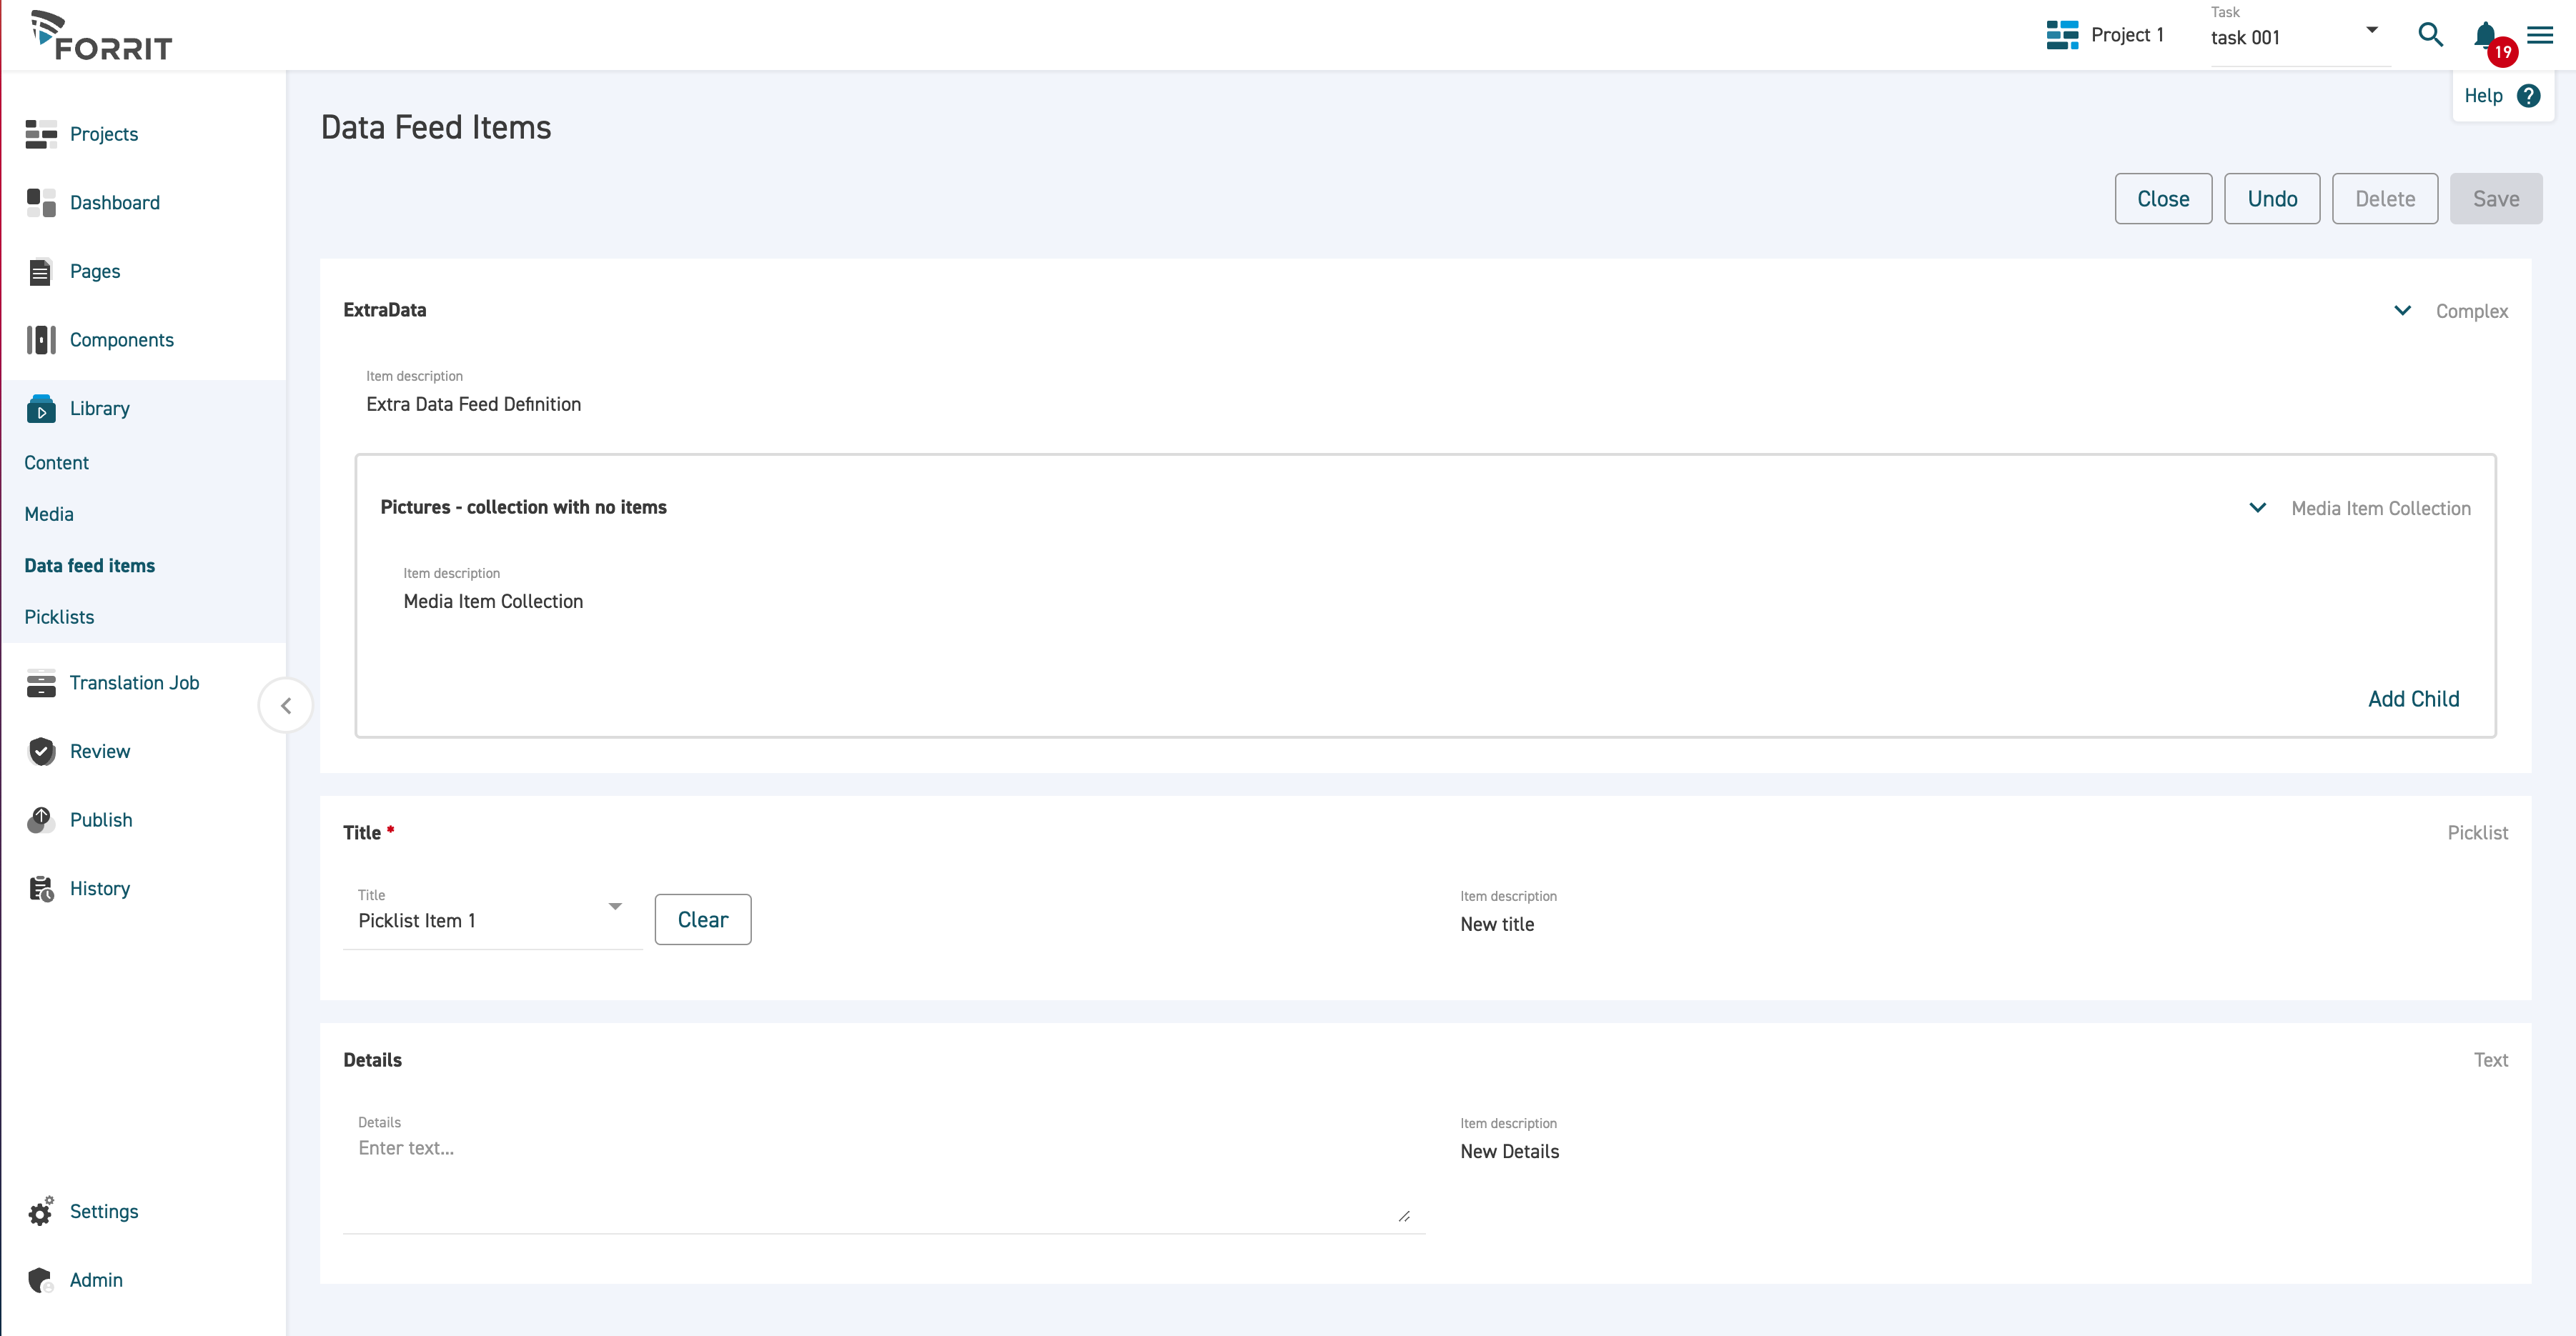This screenshot has height=1336, width=2576.
Task: Open the hamburger menu icon
Action: pyautogui.click(x=2540, y=36)
